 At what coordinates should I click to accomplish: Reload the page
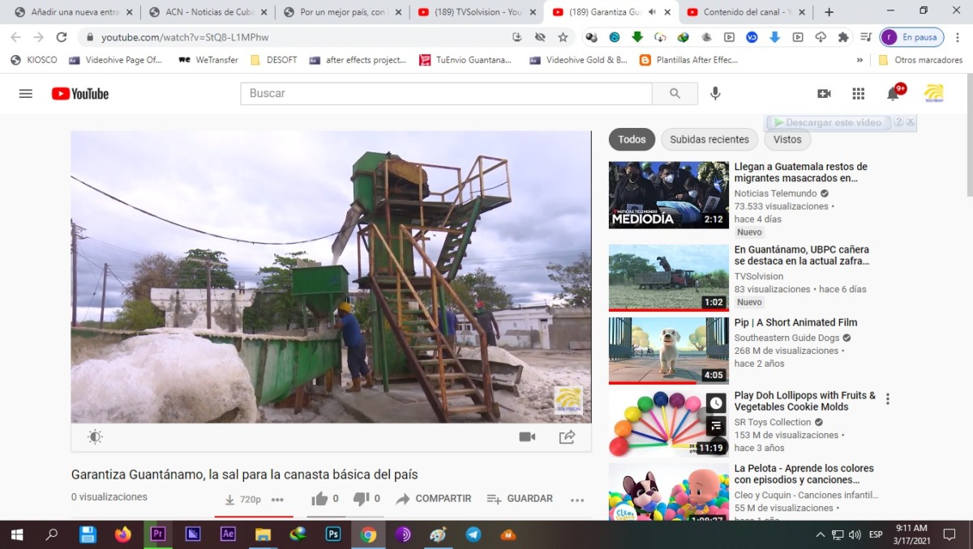[61, 37]
